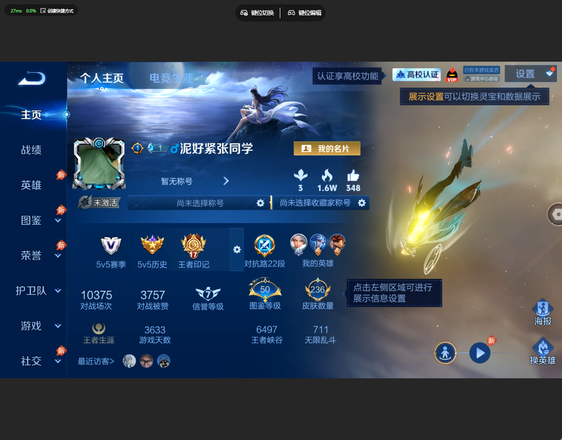This screenshot has width=562, height=440.
Task: Click the thumbs-up likes icon 348
Action: click(x=353, y=180)
